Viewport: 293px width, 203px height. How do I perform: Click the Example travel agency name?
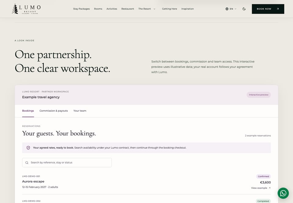point(41,97)
